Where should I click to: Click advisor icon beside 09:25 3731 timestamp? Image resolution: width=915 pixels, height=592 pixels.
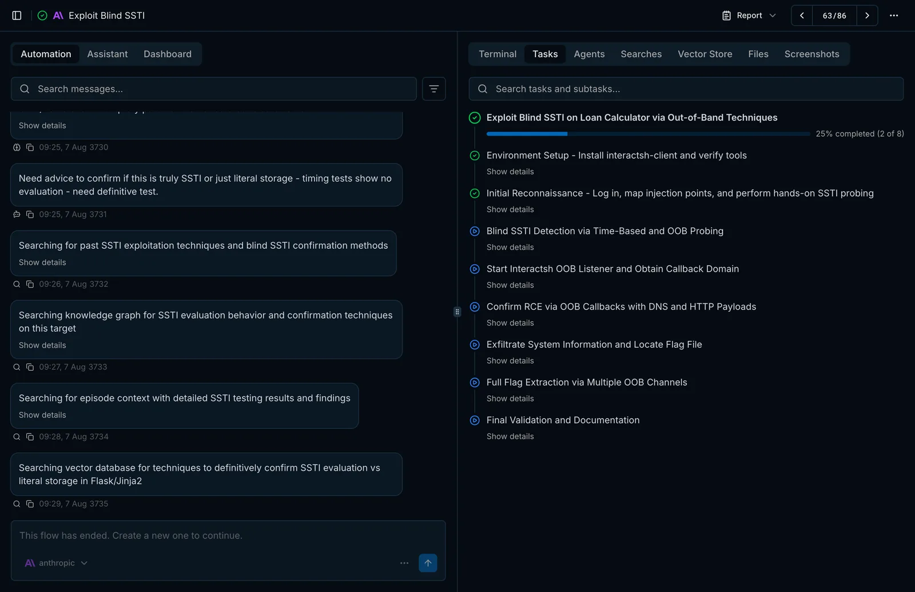[17, 214]
